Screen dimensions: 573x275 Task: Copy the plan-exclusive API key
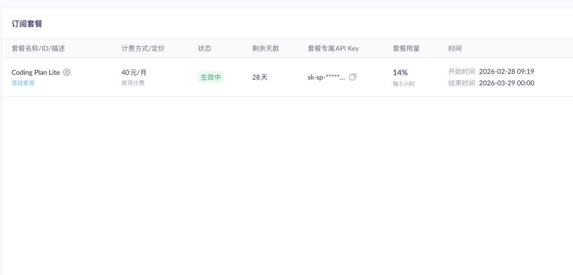[352, 76]
